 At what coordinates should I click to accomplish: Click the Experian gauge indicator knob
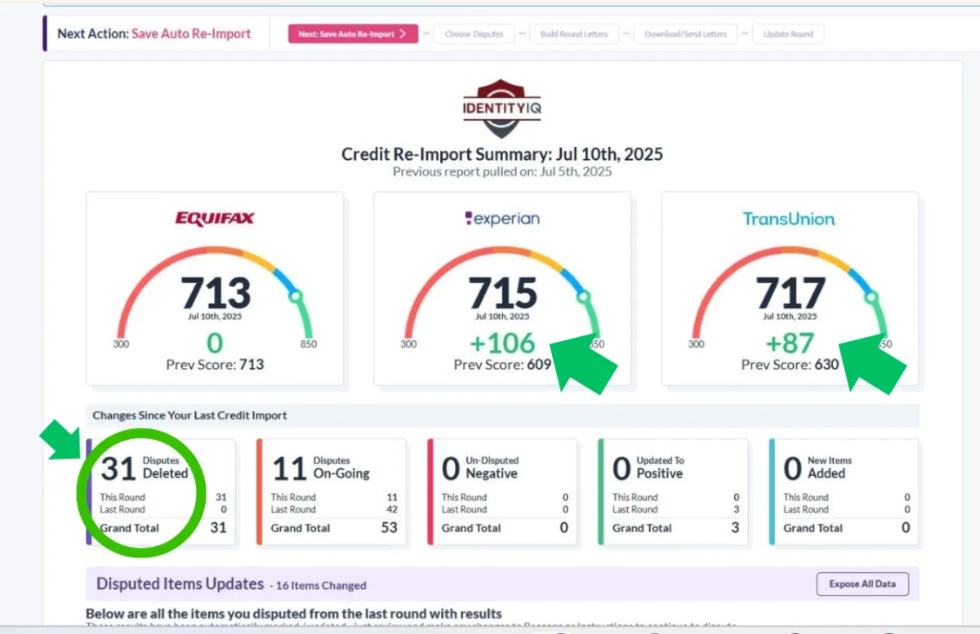[x=583, y=295]
